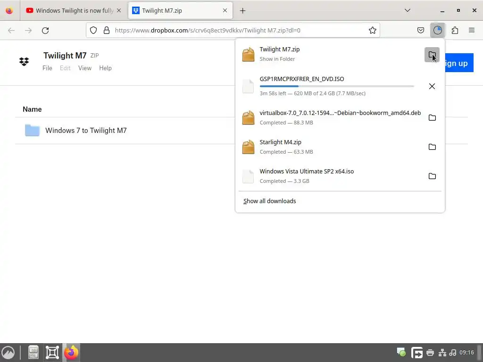The width and height of the screenshot is (483, 362).
Task: Open the taskbar start menu launcher
Action: pyautogui.click(x=8, y=353)
